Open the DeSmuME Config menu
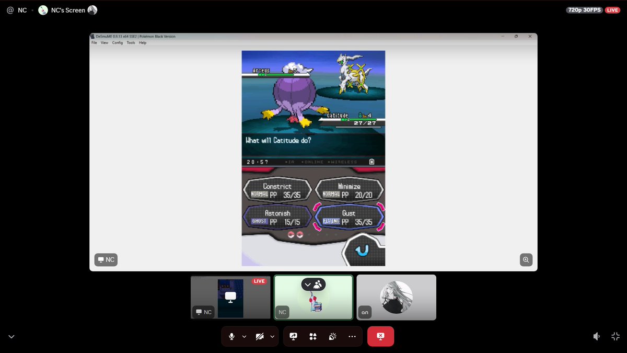This screenshot has height=353, width=627. coord(118,43)
